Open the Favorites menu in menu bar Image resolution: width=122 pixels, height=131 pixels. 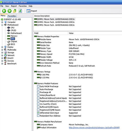(23, 6)
